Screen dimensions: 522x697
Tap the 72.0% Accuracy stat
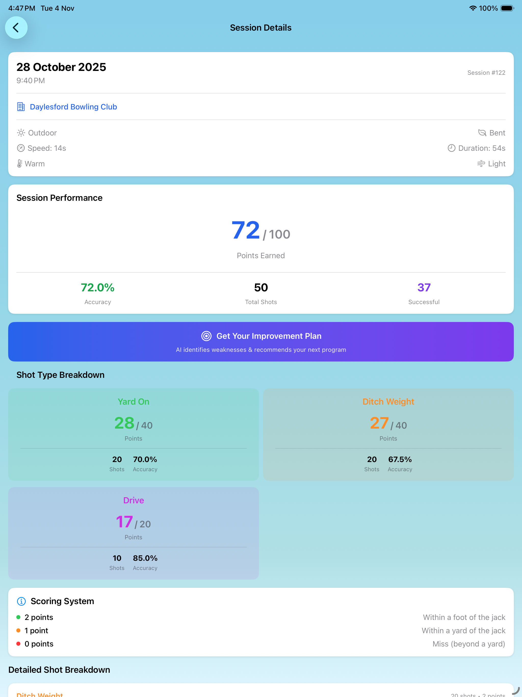pyautogui.click(x=98, y=293)
